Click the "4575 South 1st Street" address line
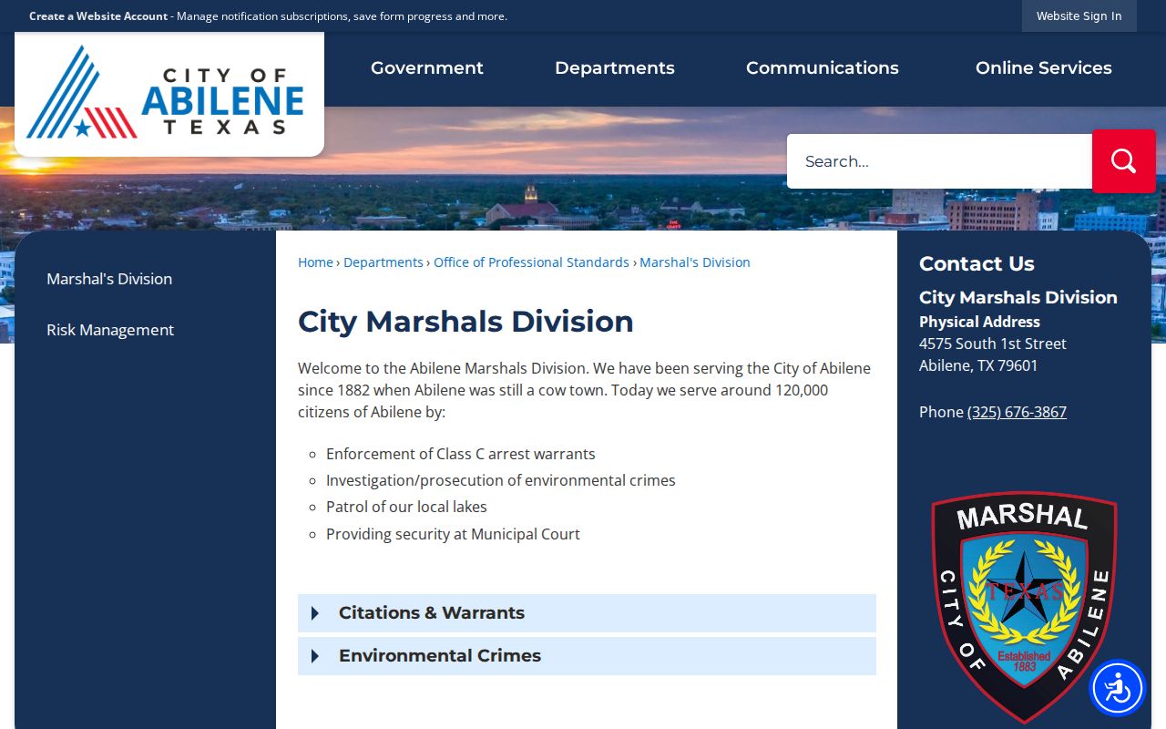The height and width of the screenshot is (729, 1166). [x=993, y=344]
